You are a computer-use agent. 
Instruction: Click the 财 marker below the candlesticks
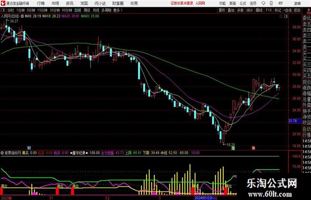[x=29, y=148]
